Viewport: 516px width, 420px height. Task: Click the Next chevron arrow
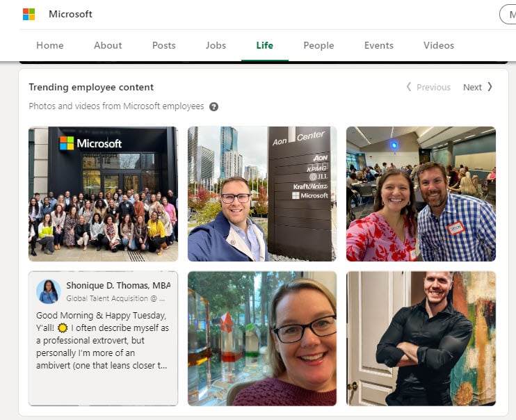pyautogui.click(x=490, y=87)
